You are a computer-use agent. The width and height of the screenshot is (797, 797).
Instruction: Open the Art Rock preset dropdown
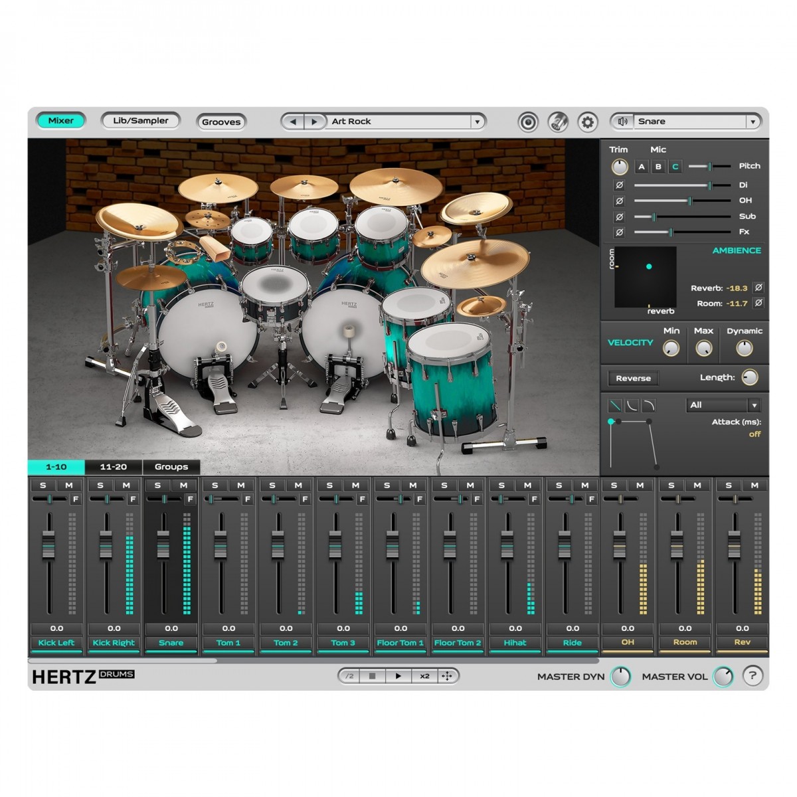477,122
